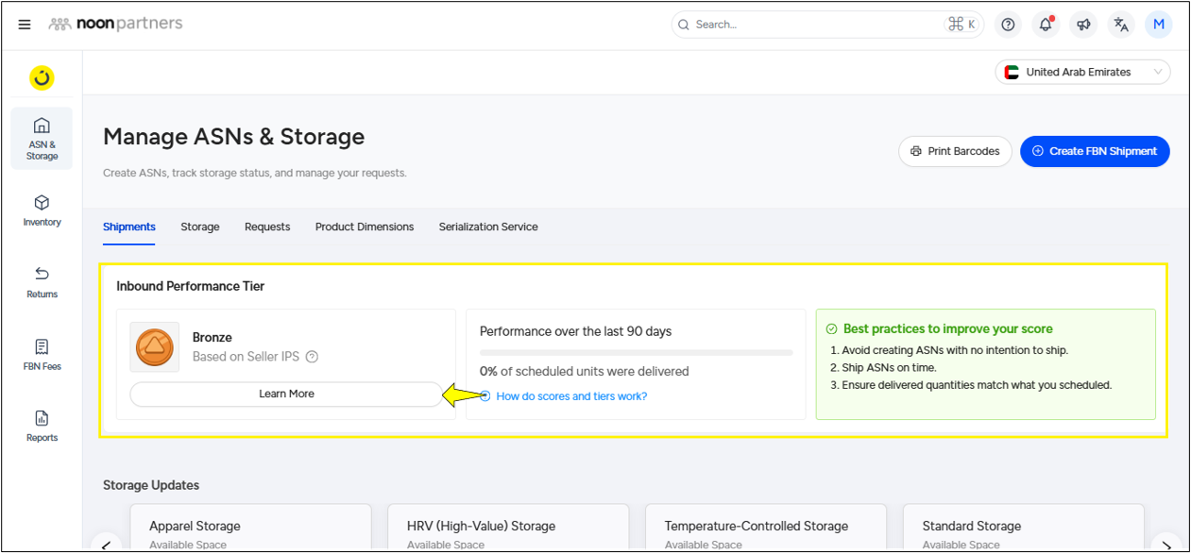The height and width of the screenshot is (554, 1191).
Task: Switch to the Storage tab
Action: coord(200,227)
